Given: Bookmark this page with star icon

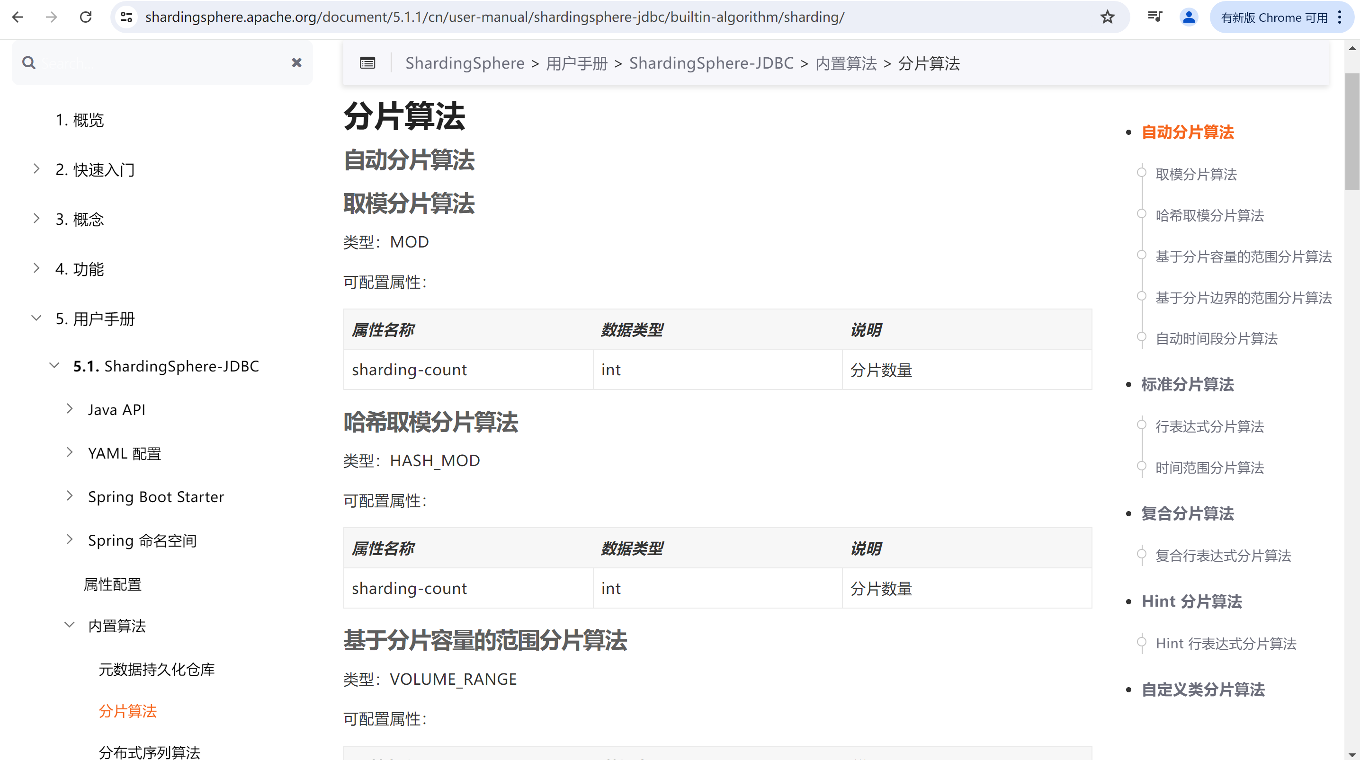Looking at the screenshot, I should tap(1107, 18).
